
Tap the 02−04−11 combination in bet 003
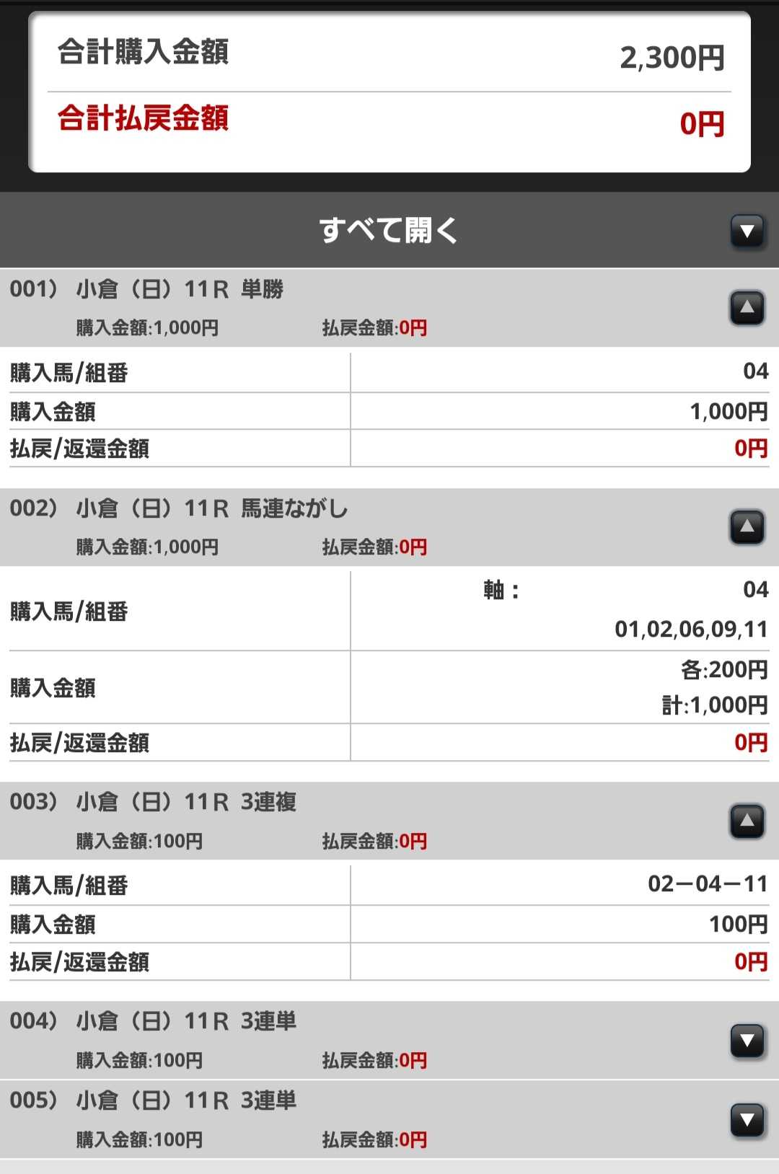tap(707, 884)
